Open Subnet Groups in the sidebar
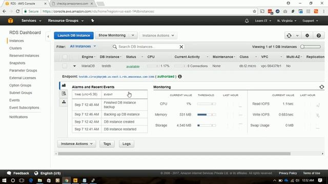 pyautogui.click(x=20, y=93)
